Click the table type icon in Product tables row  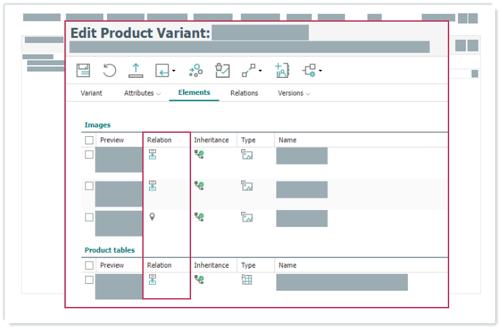[x=247, y=280]
